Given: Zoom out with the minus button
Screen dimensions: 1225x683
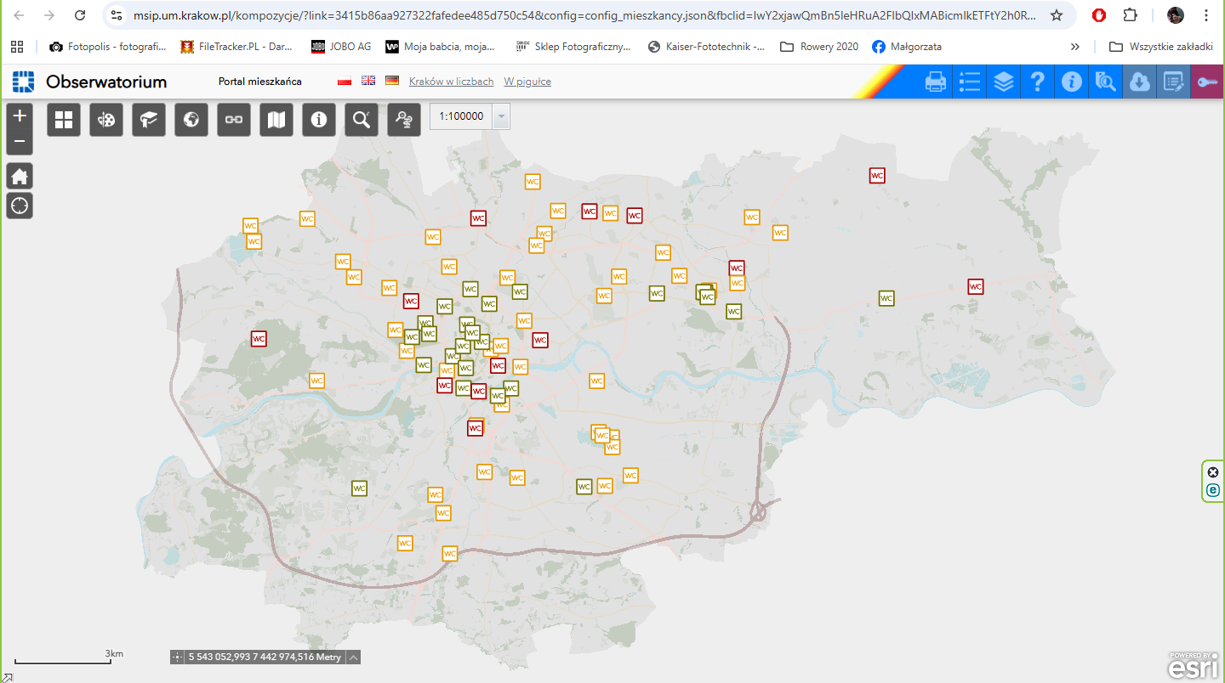Looking at the screenshot, I should [x=20, y=141].
